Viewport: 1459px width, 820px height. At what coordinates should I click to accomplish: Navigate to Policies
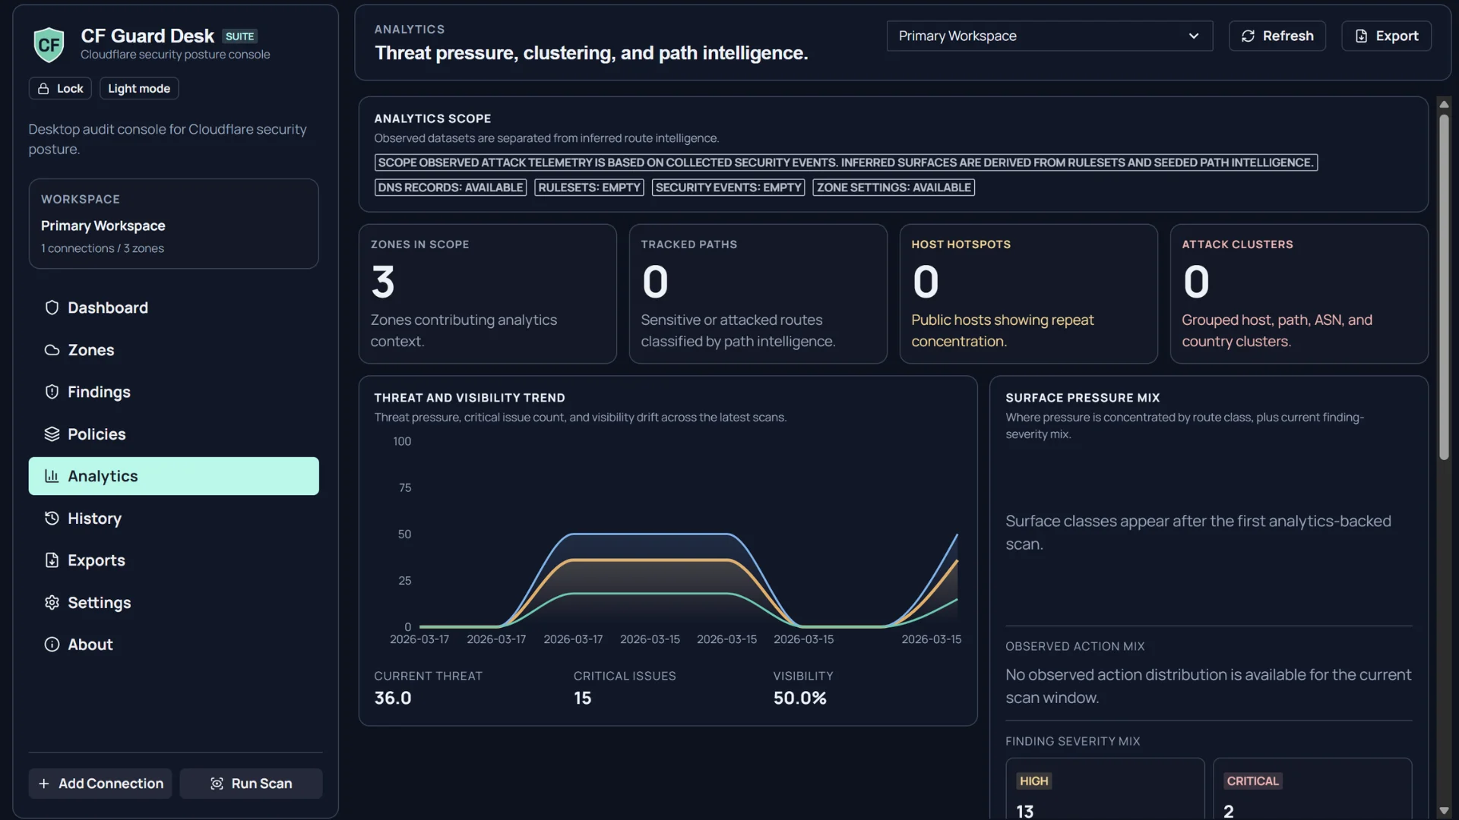(x=174, y=434)
